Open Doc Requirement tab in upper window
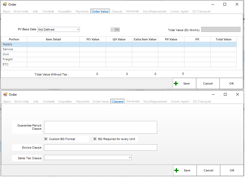Viewport: 245px width, 177px height. (155, 11)
